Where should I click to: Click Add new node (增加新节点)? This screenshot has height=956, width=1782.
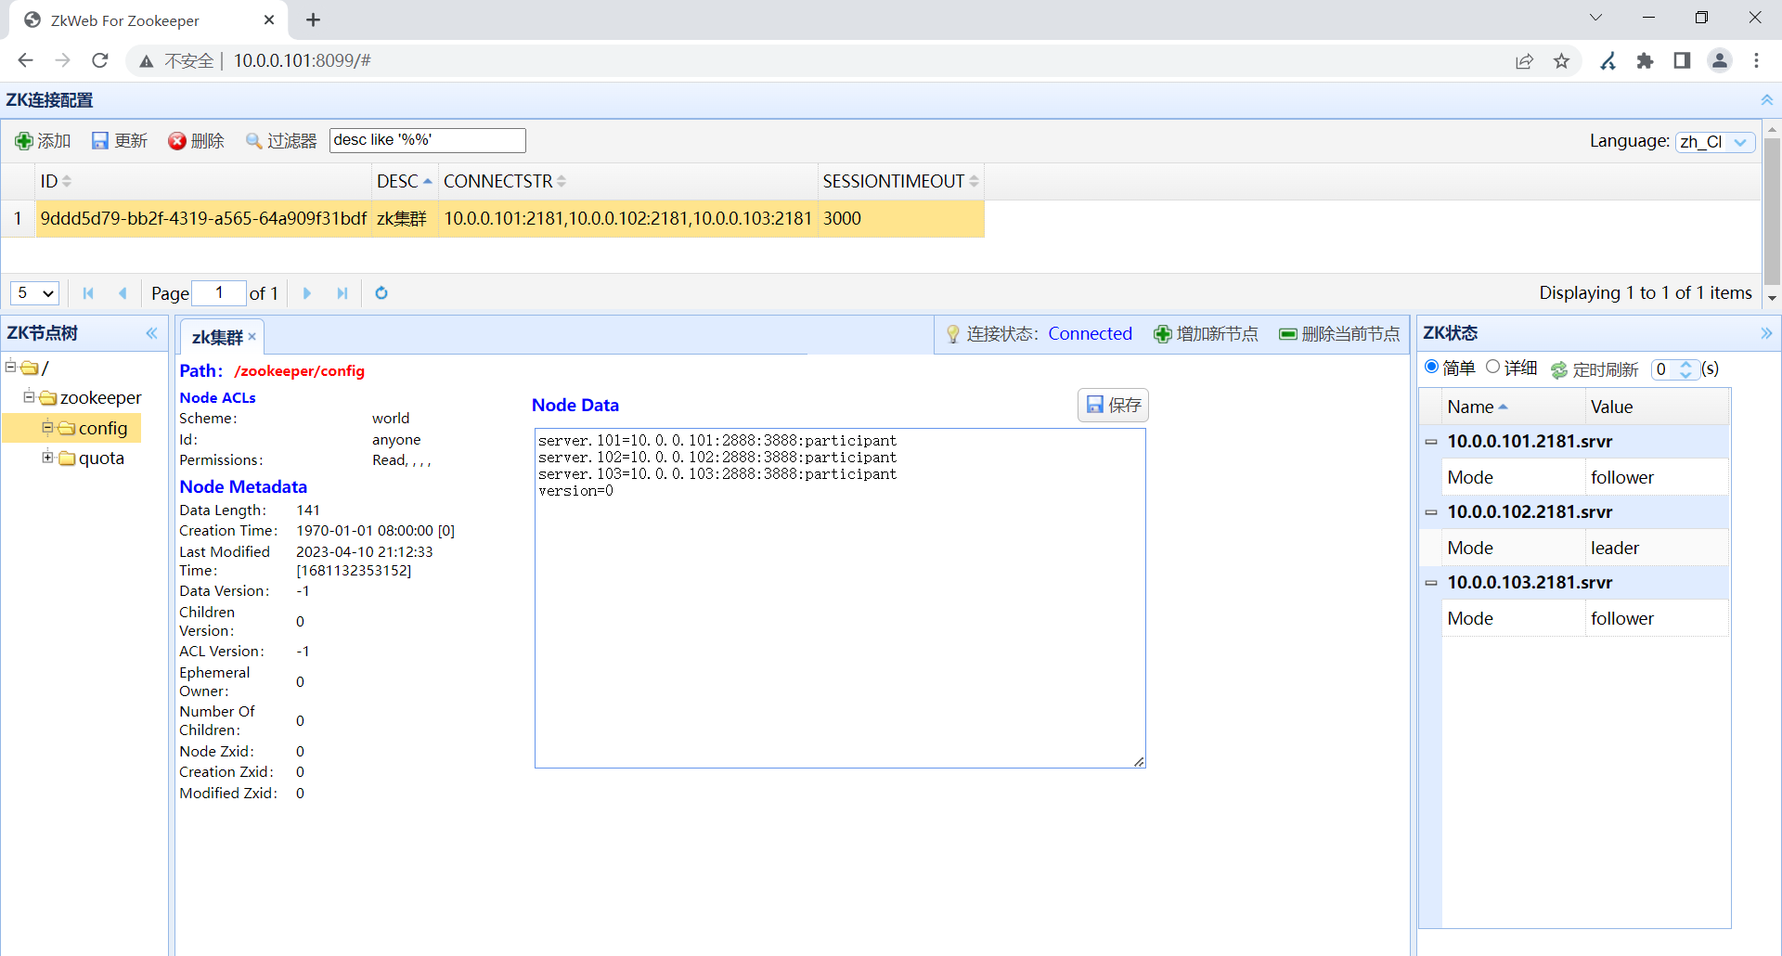tap(1206, 334)
